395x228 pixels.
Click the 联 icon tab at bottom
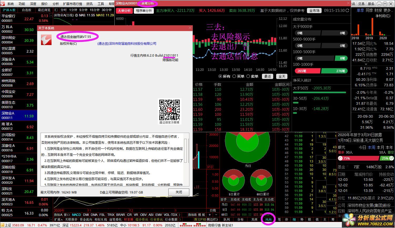310,219
